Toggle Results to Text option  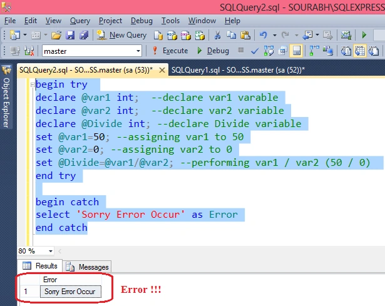(346, 51)
